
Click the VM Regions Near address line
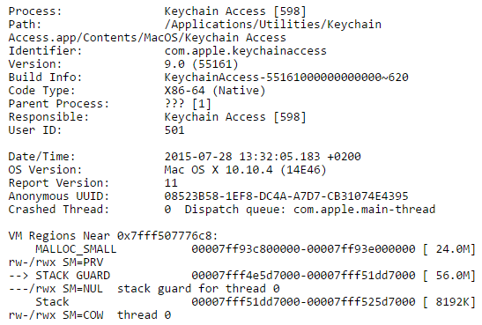pyautogui.click(x=113, y=236)
